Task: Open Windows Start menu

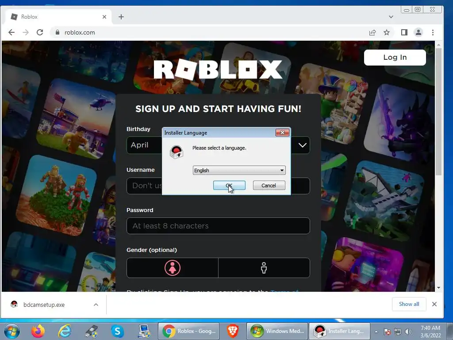Action: 12,331
